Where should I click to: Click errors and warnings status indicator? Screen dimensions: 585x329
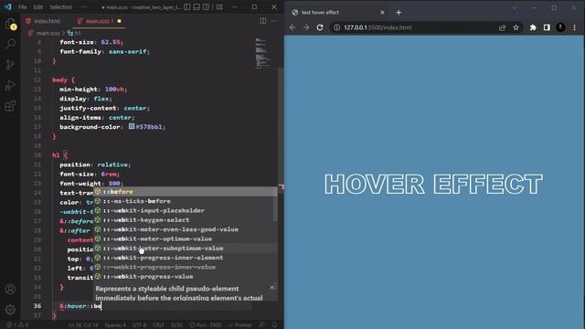tap(18, 325)
